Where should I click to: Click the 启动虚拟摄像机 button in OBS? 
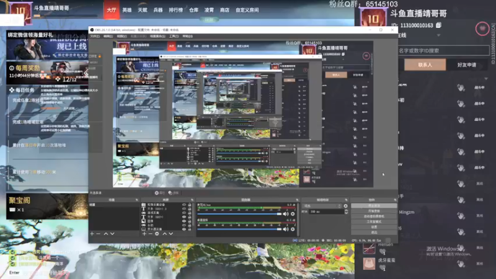coord(374,216)
